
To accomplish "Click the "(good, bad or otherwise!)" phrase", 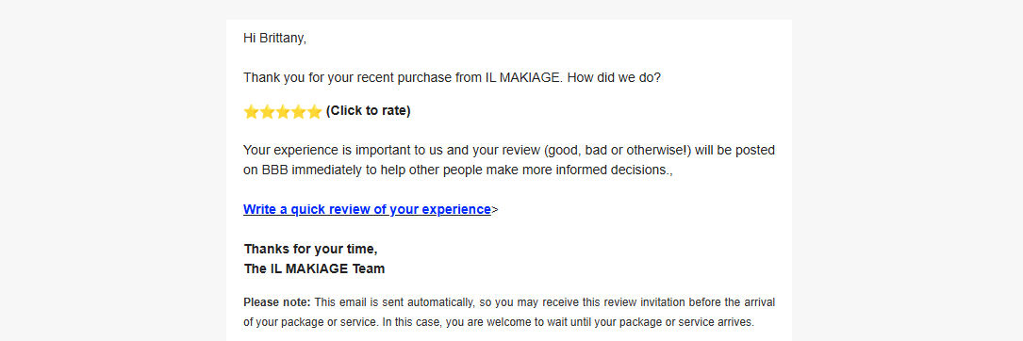I will [617, 151].
